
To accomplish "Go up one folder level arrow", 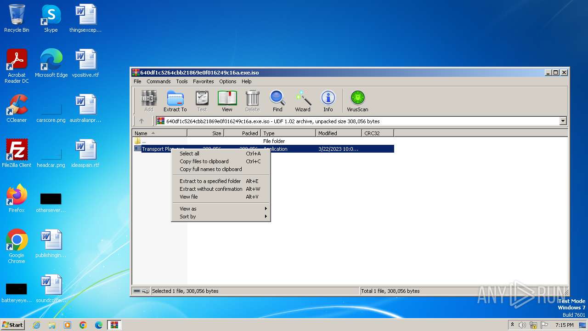I will [141, 121].
